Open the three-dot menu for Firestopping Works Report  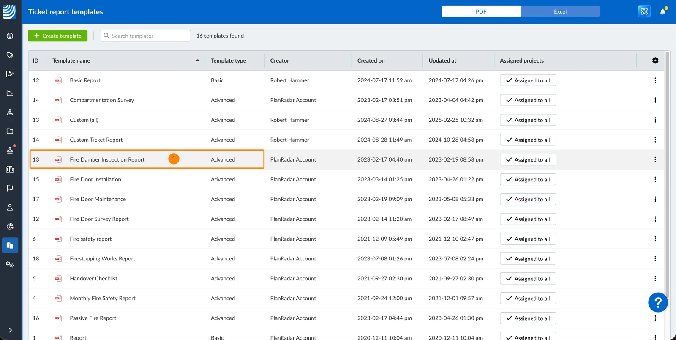[655, 259]
